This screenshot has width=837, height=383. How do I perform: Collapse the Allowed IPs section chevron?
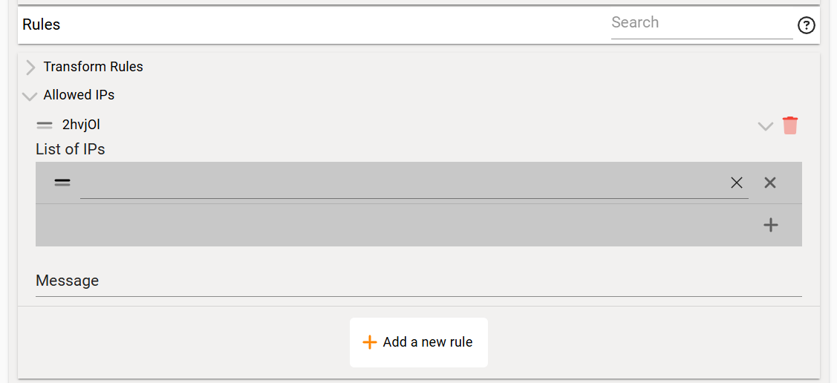[30, 96]
